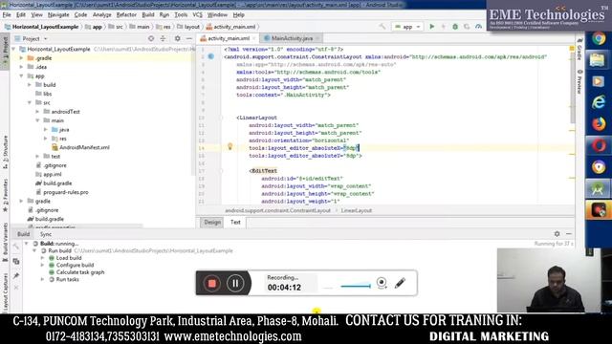Open the Build menu
This screenshot has width=612, height=344.
[x=148, y=15]
